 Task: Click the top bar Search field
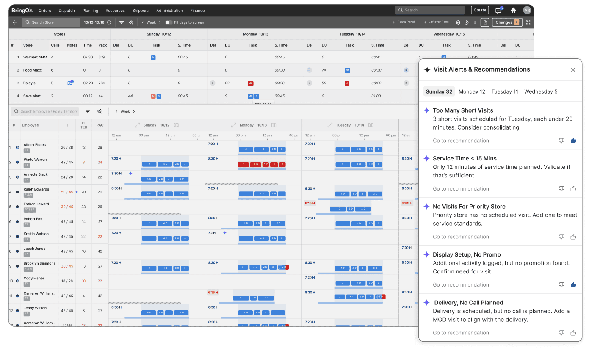(x=430, y=10)
